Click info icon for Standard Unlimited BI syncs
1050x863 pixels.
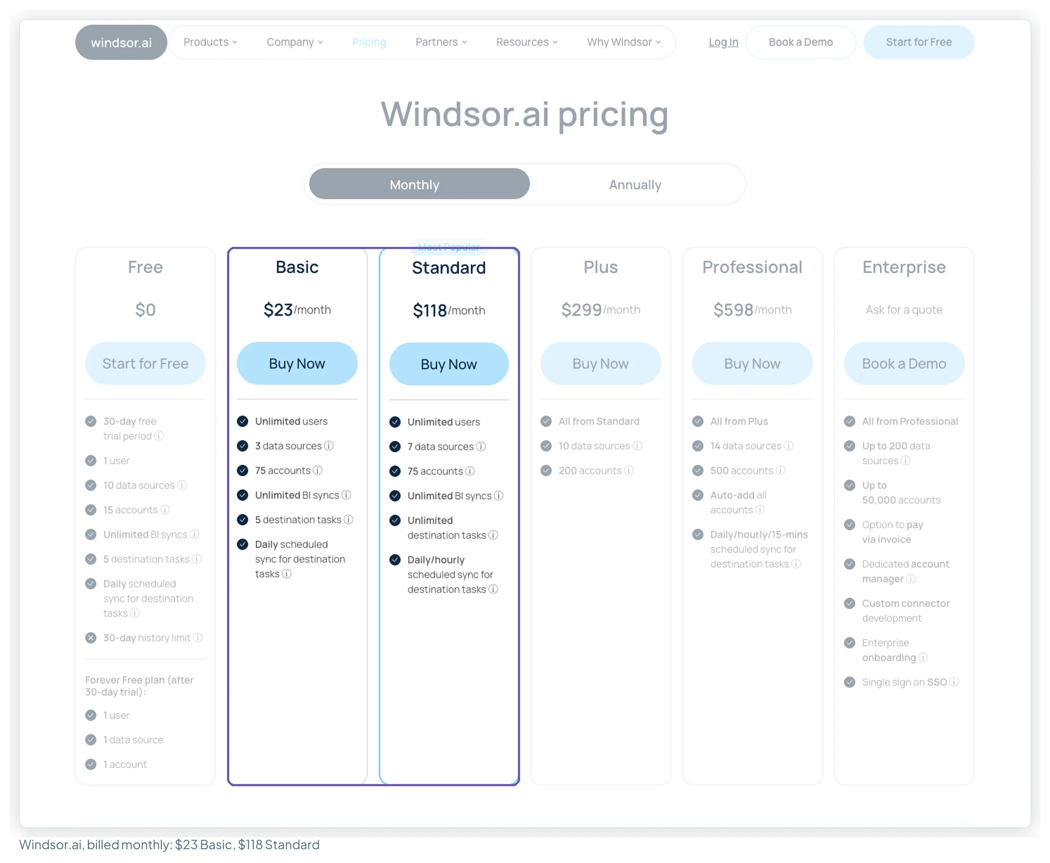(x=499, y=496)
